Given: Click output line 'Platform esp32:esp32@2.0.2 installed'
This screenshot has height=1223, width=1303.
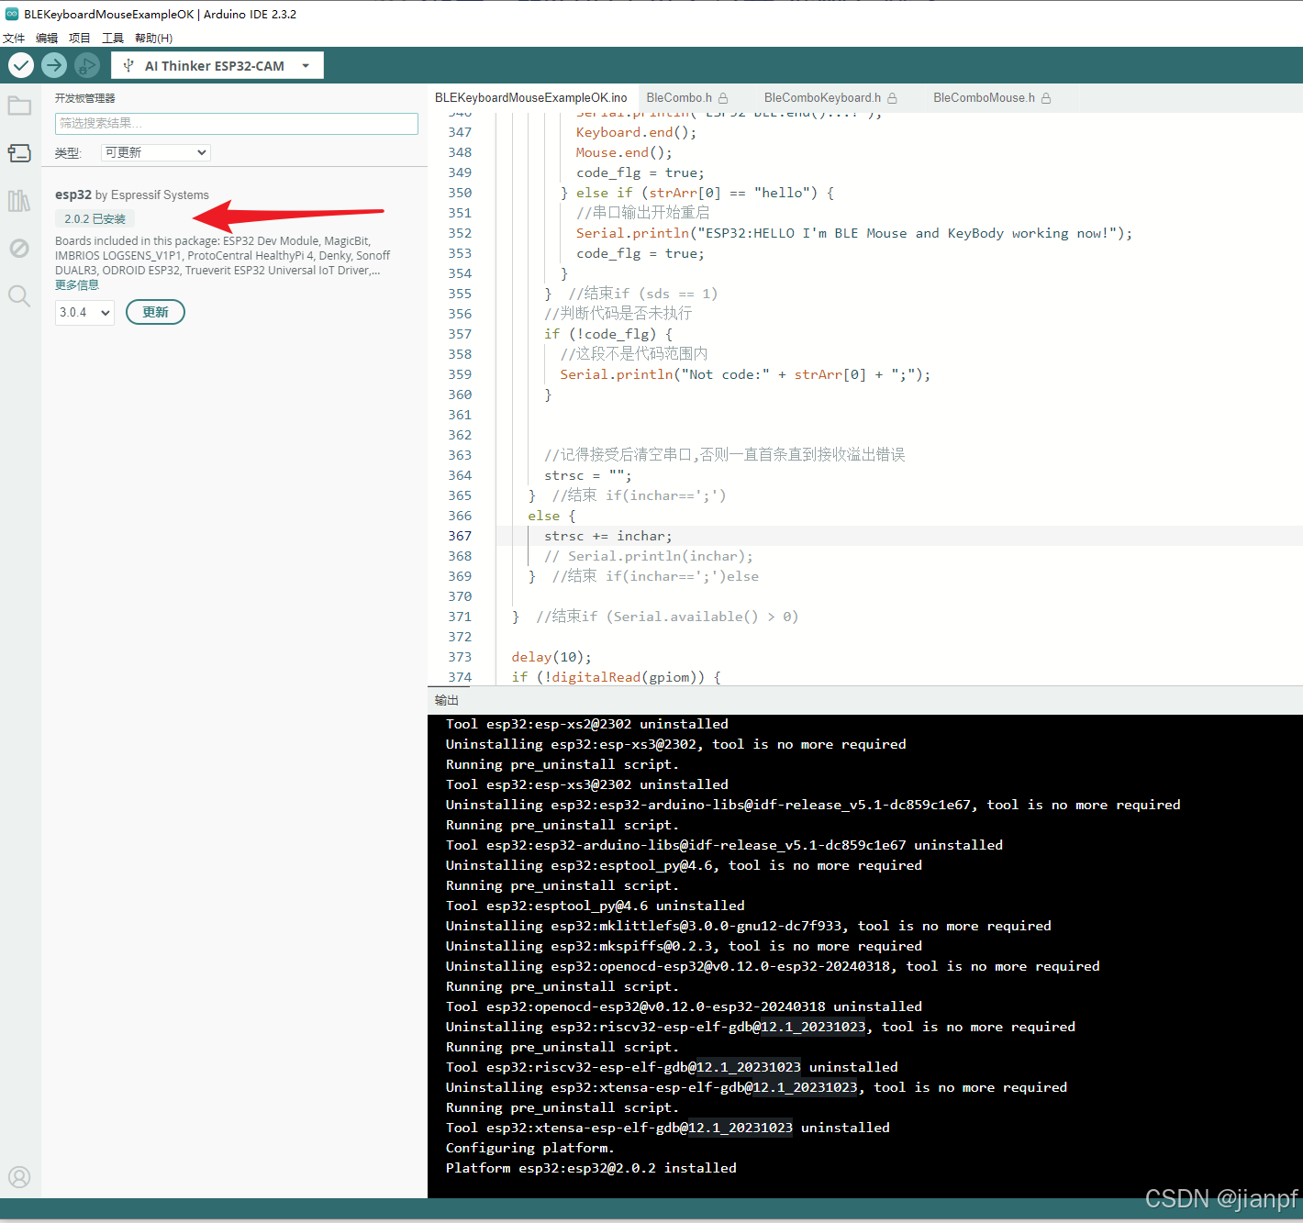Looking at the screenshot, I should [591, 1168].
